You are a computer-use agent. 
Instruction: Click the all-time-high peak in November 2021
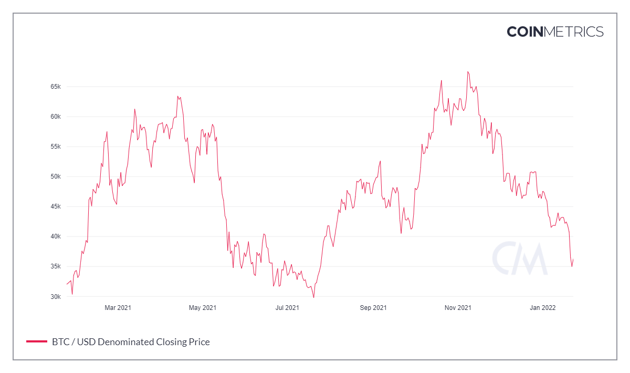468,72
